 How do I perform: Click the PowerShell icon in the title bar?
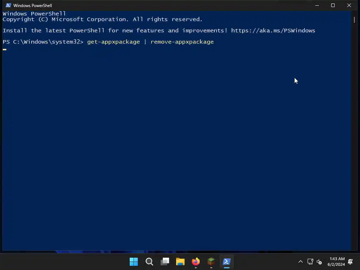[x=8, y=5]
